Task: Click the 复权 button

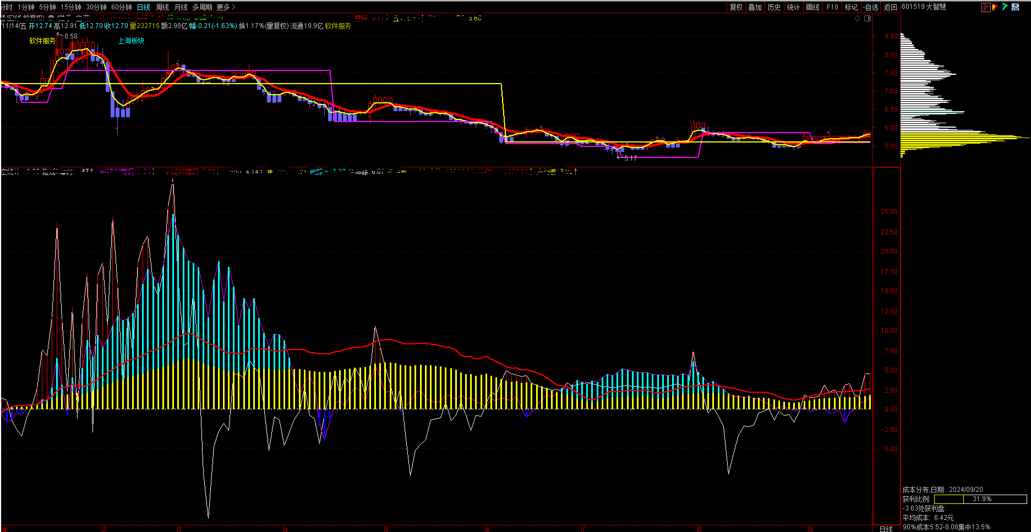Action: pos(736,7)
